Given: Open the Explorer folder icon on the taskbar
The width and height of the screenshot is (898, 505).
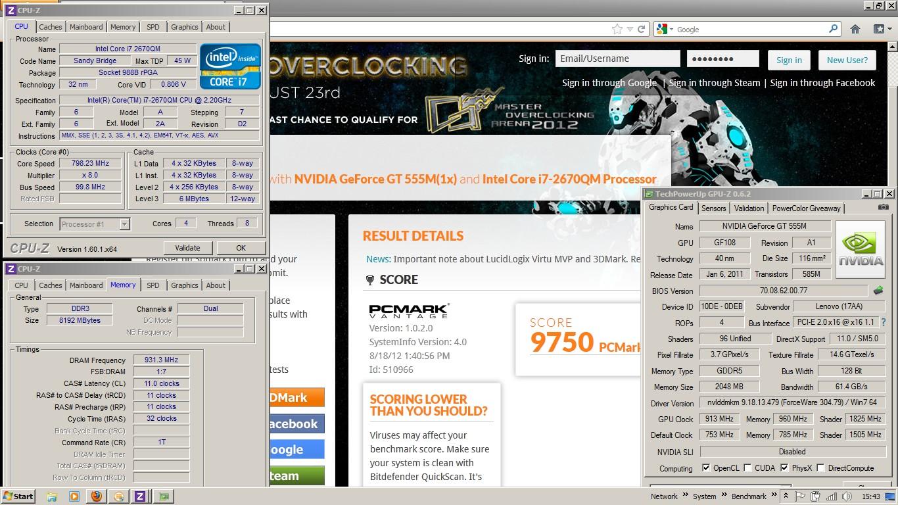Looking at the screenshot, I should tap(52, 496).
